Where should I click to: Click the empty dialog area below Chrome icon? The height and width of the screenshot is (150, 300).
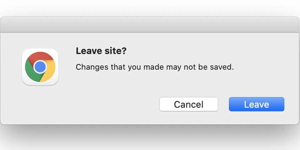pos(40,104)
